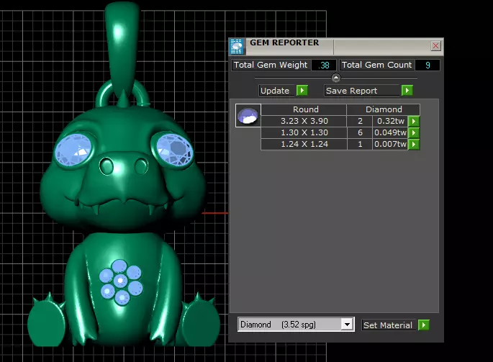This screenshot has width=493, height=362.
Task: Click the 0.007tw weight cell
Action: click(390, 145)
